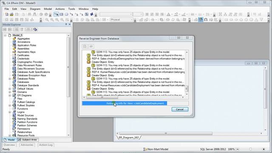Expand the Logins node
272x153 pixels.
10,112
